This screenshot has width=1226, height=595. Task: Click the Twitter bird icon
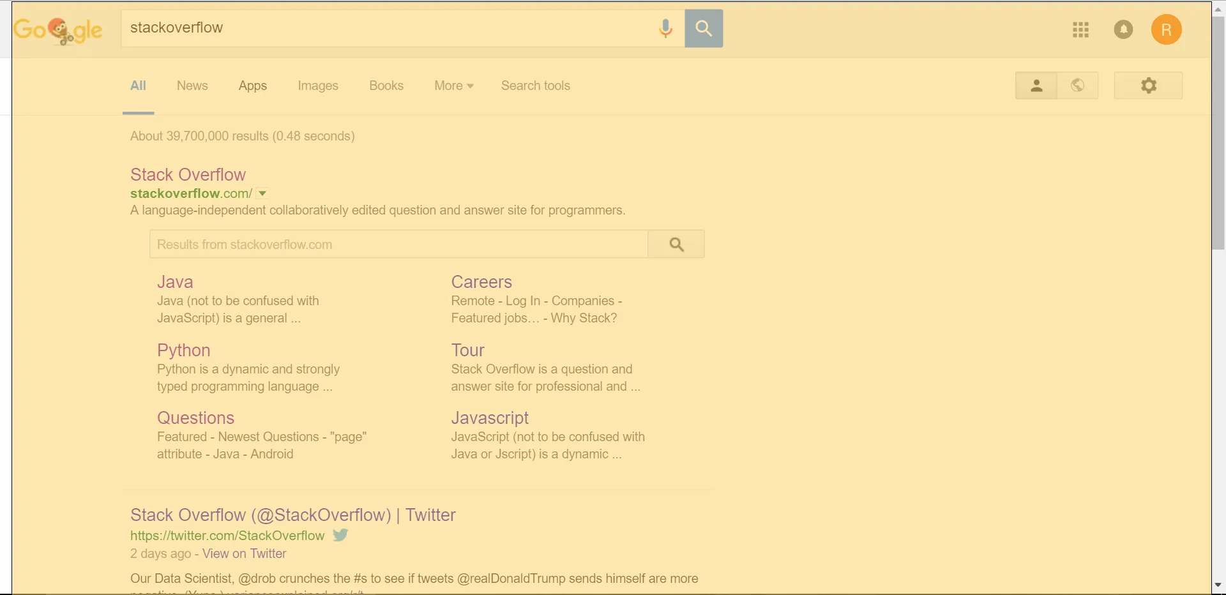click(x=340, y=535)
